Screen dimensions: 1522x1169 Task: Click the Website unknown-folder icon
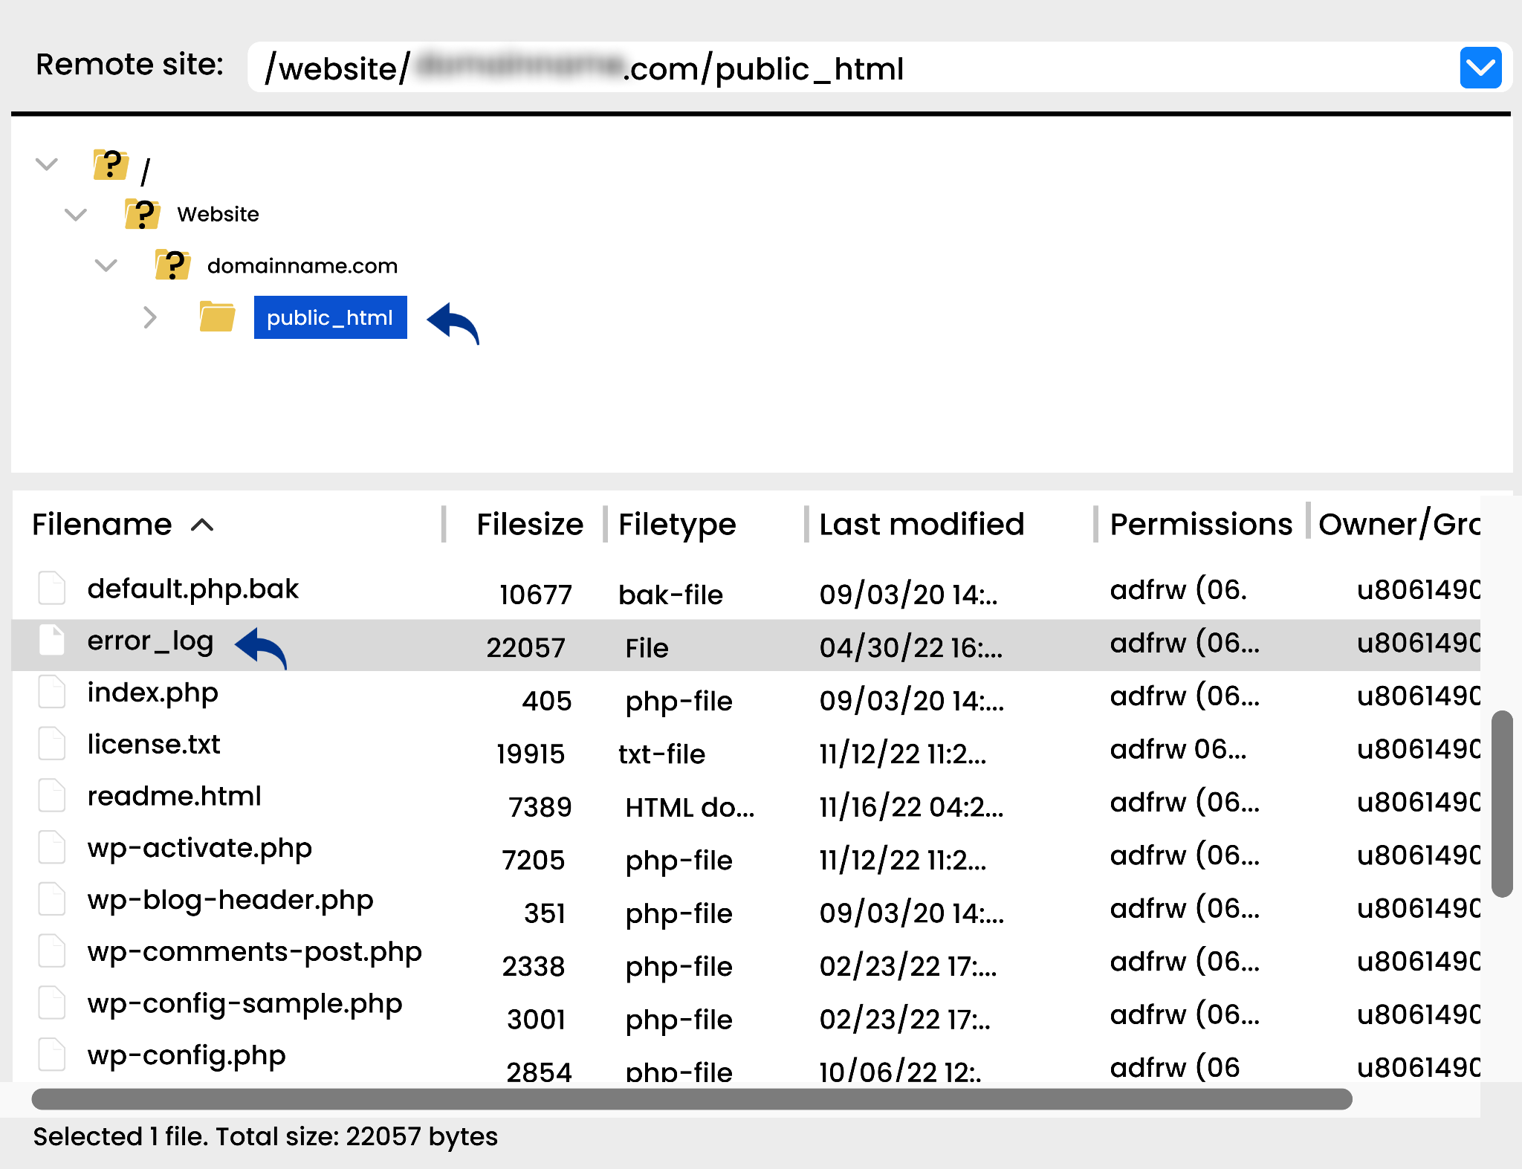[x=142, y=214]
